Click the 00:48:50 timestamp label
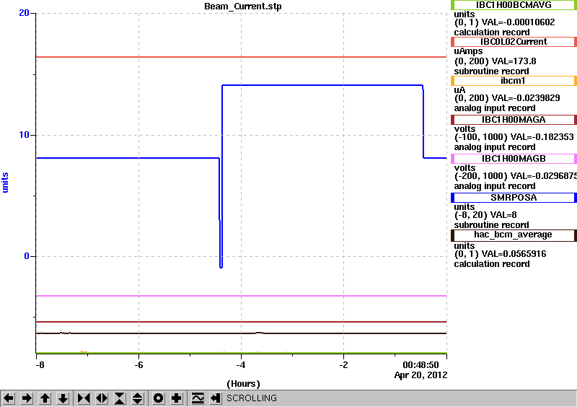Viewport: 577px width, 407px height. tap(420, 365)
